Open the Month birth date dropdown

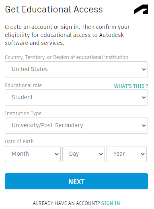tap(33, 154)
